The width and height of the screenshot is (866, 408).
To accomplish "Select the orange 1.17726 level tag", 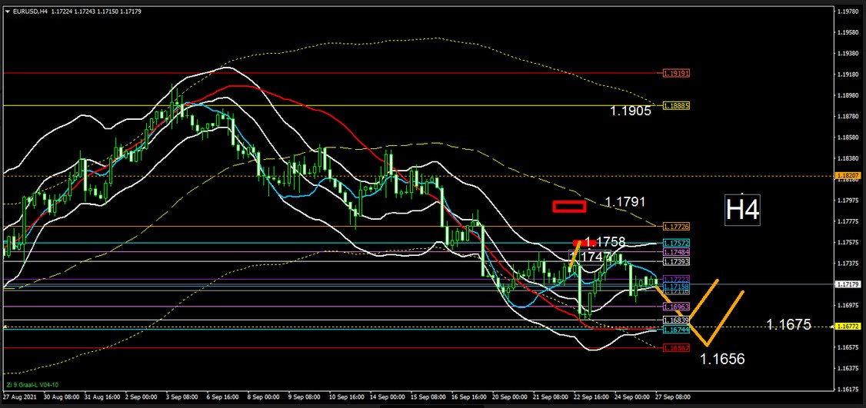I will coord(675,227).
